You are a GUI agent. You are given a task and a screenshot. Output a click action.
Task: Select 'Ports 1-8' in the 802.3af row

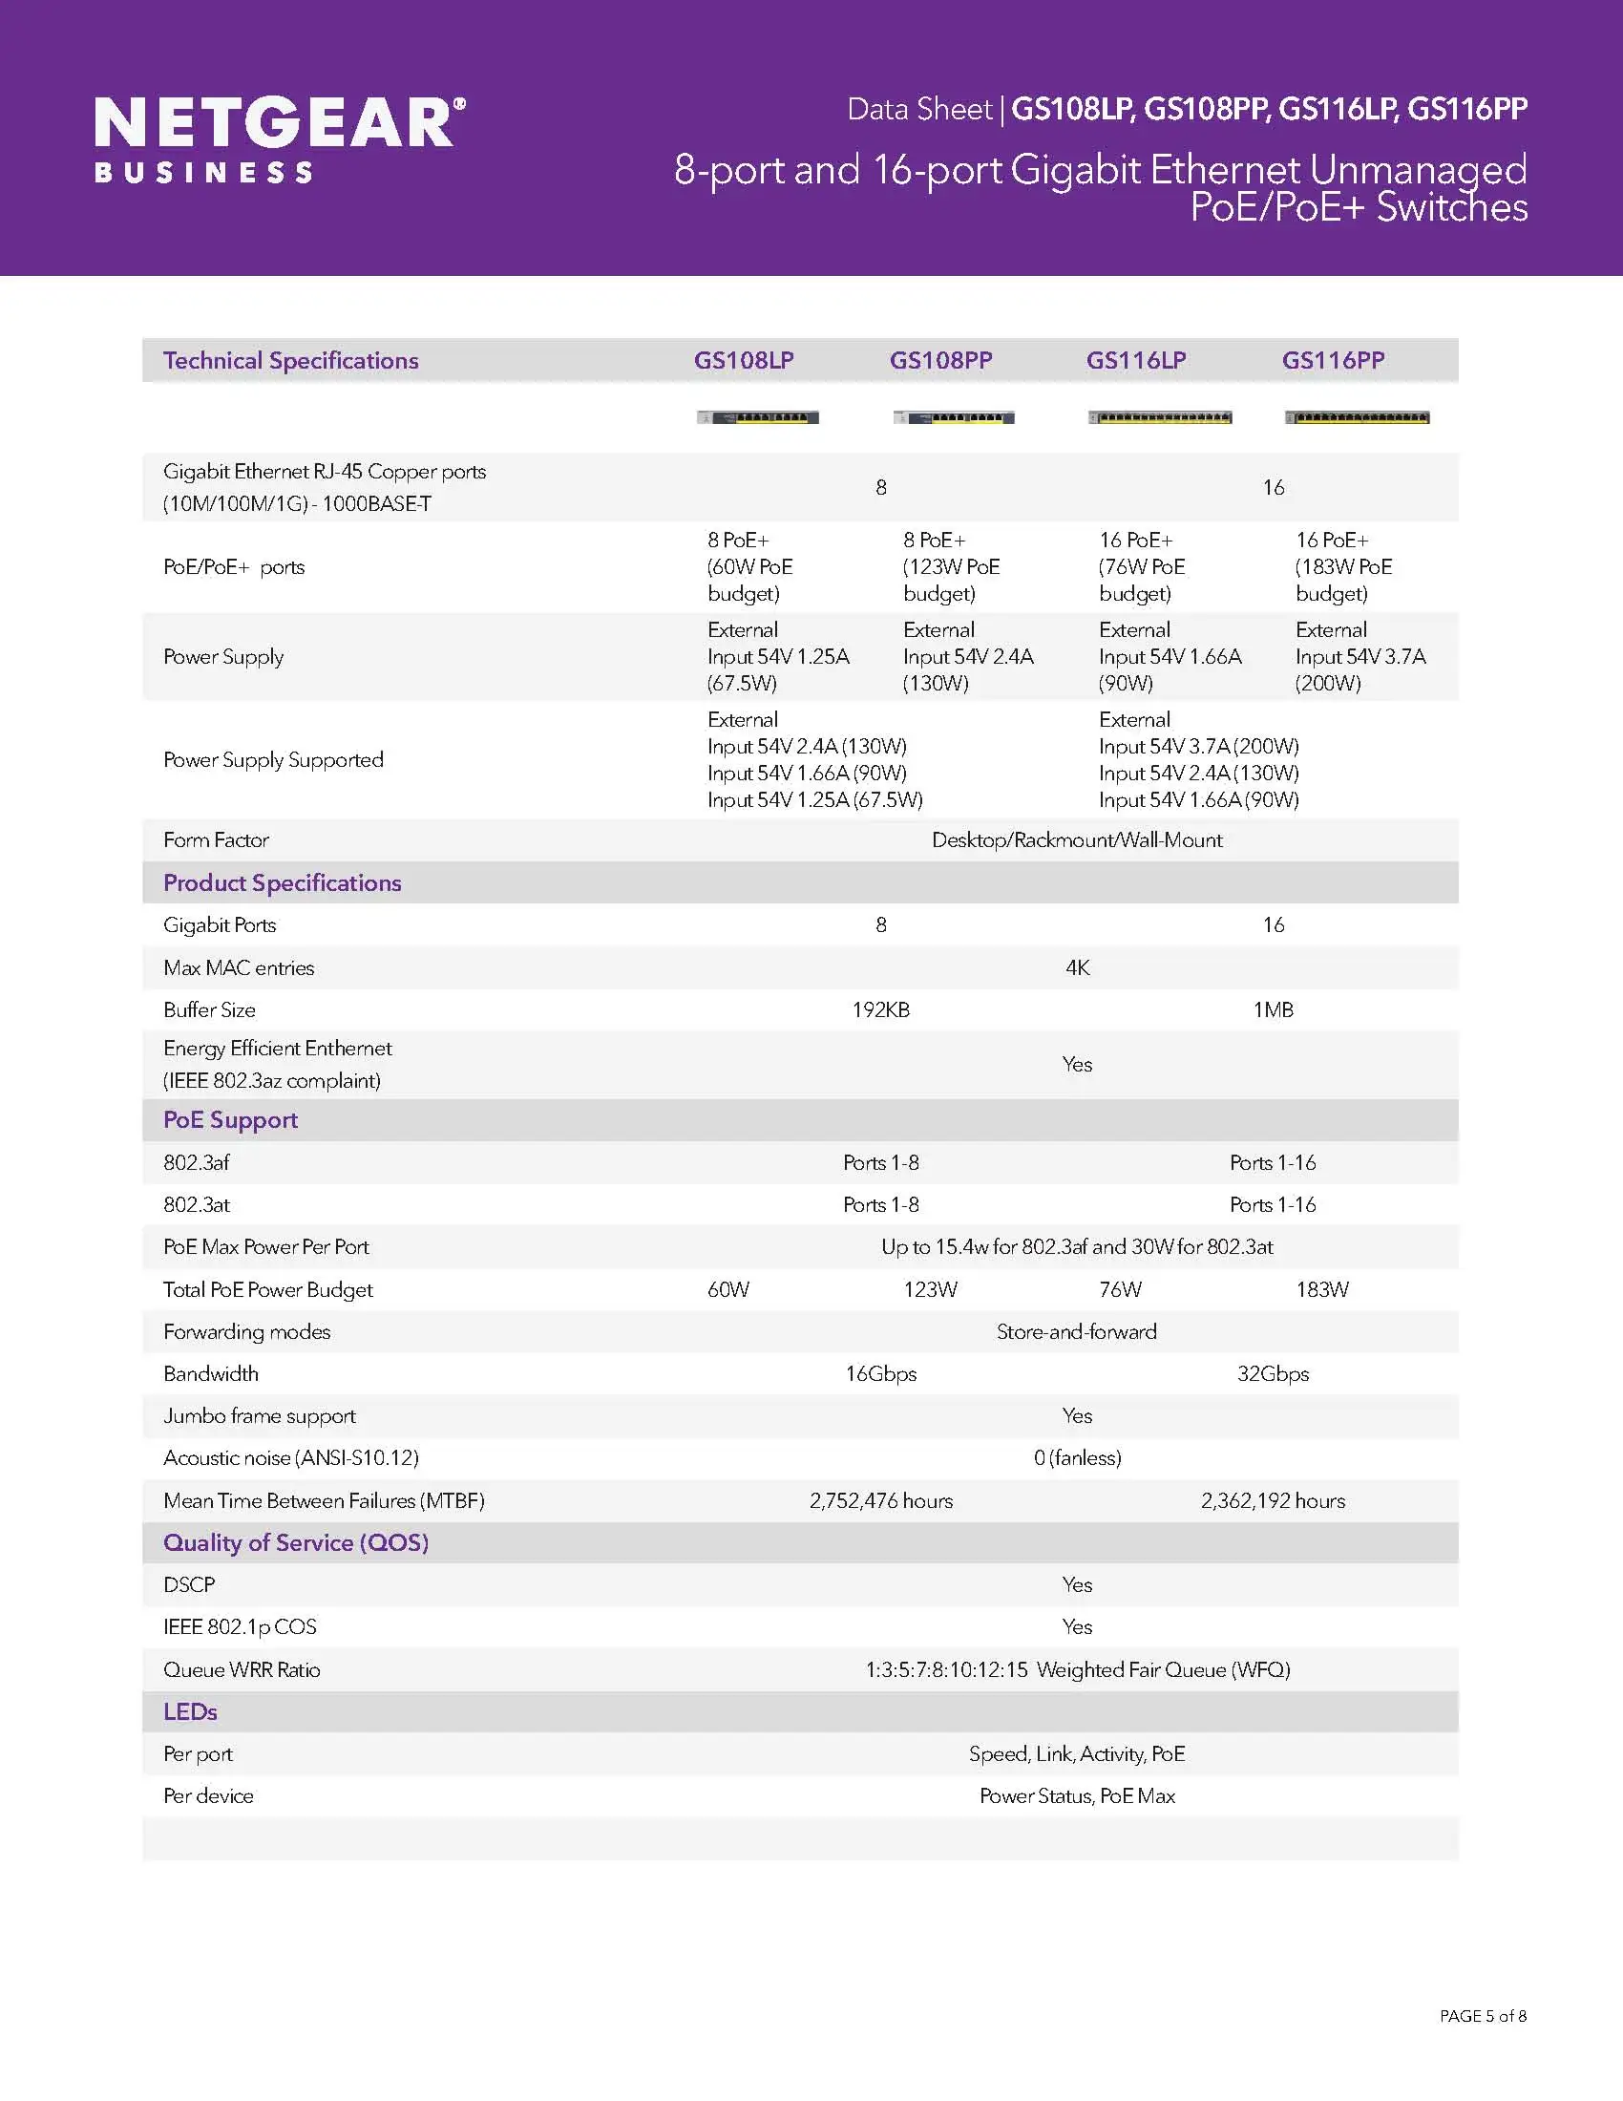point(881,1162)
